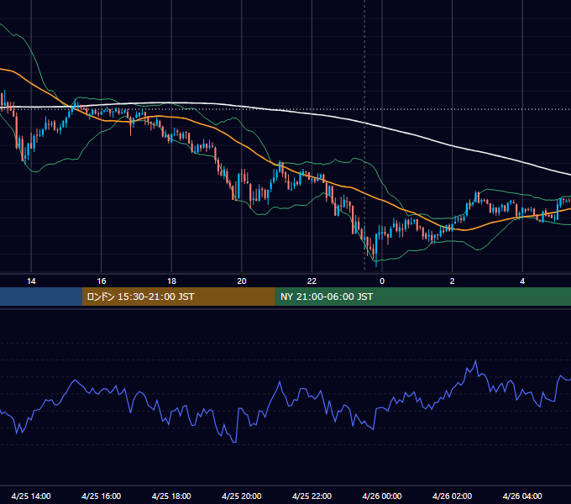Click the 4 hour label on price chart axis
Image resolution: width=571 pixels, height=504 pixels.
pyautogui.click(x=522, y=281)
